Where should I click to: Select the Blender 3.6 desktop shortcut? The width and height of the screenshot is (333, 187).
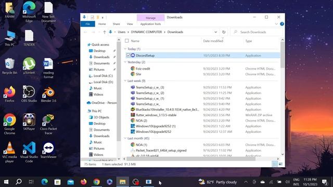48,94
